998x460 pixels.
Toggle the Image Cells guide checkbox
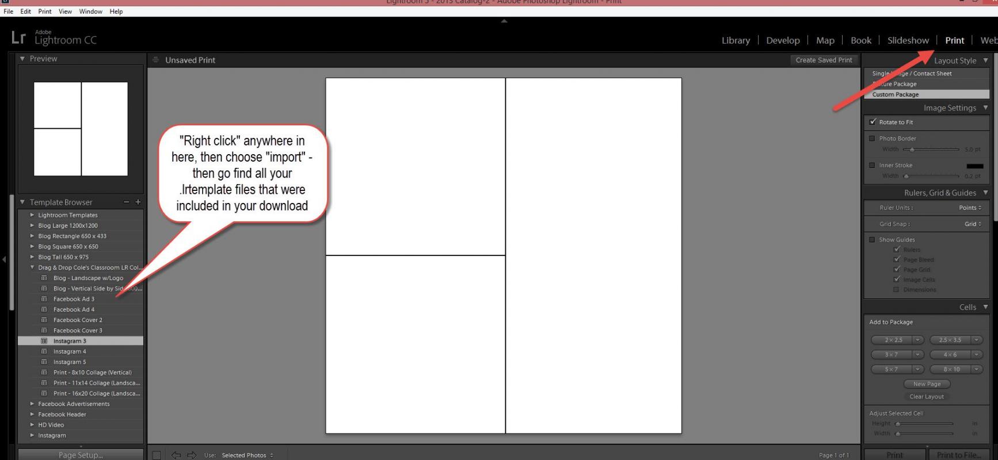click(x=896, y=279)
